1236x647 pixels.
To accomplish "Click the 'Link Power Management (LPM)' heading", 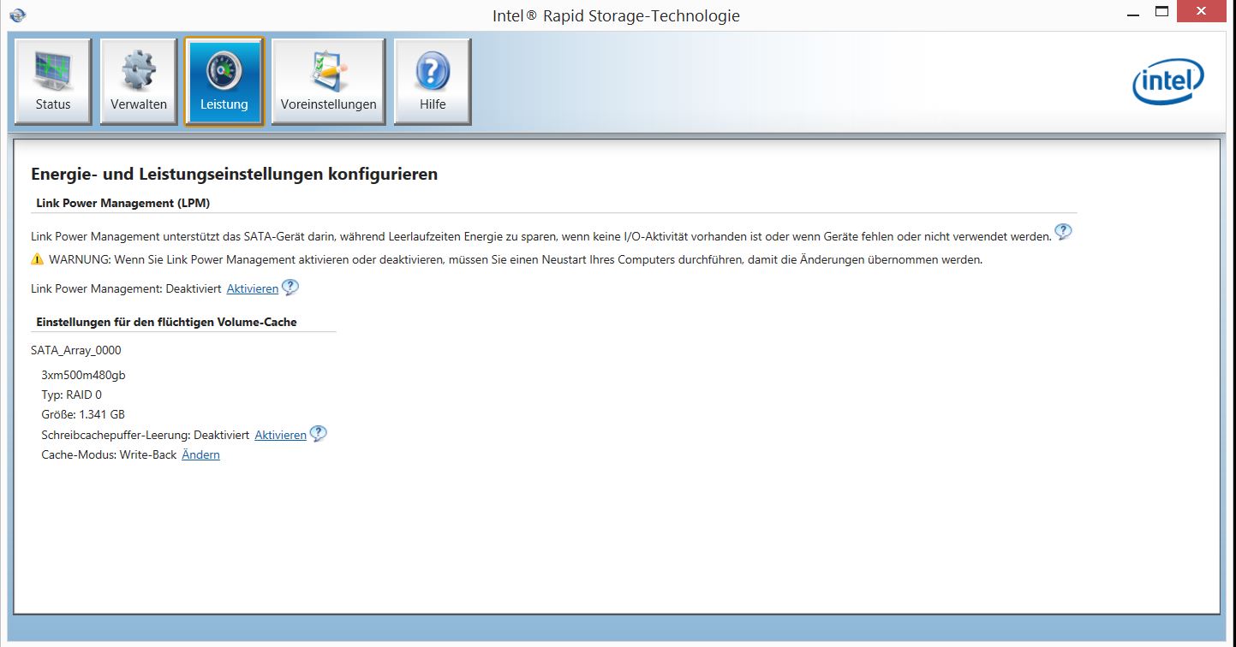I will tap(123, 204).
